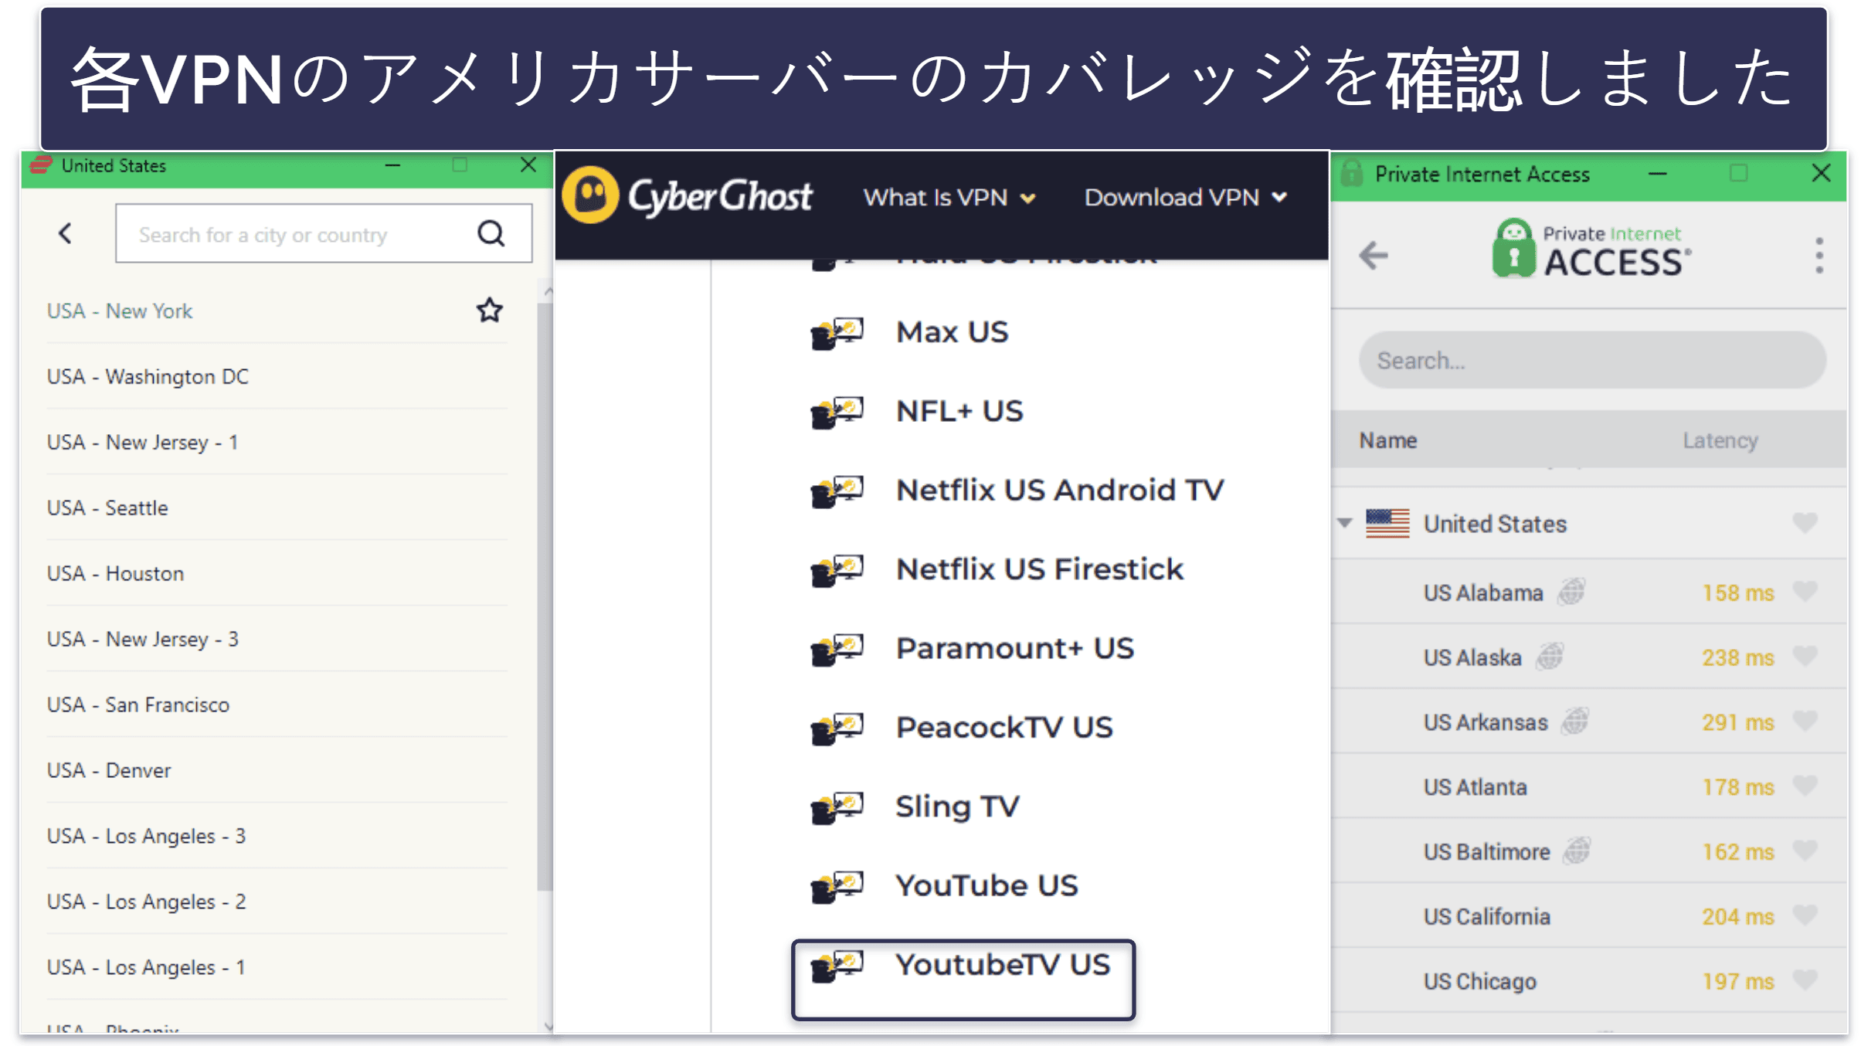The image size is (1861, 1046).
Task: Sort PIA regions by Latency column
Action: click(1720, 440)
